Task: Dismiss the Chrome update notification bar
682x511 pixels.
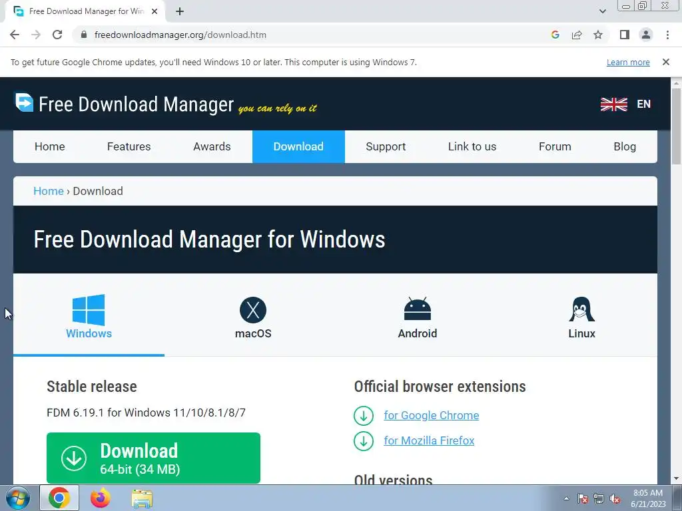Action: [x=666, y=62]
